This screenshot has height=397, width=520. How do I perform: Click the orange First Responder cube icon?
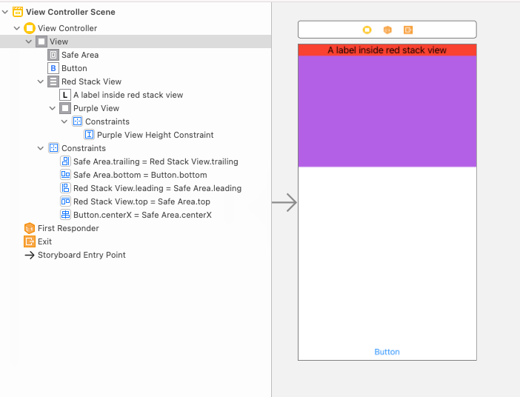30,228
